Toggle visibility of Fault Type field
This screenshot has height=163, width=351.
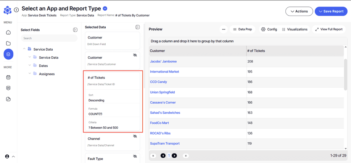pos(135,156)
